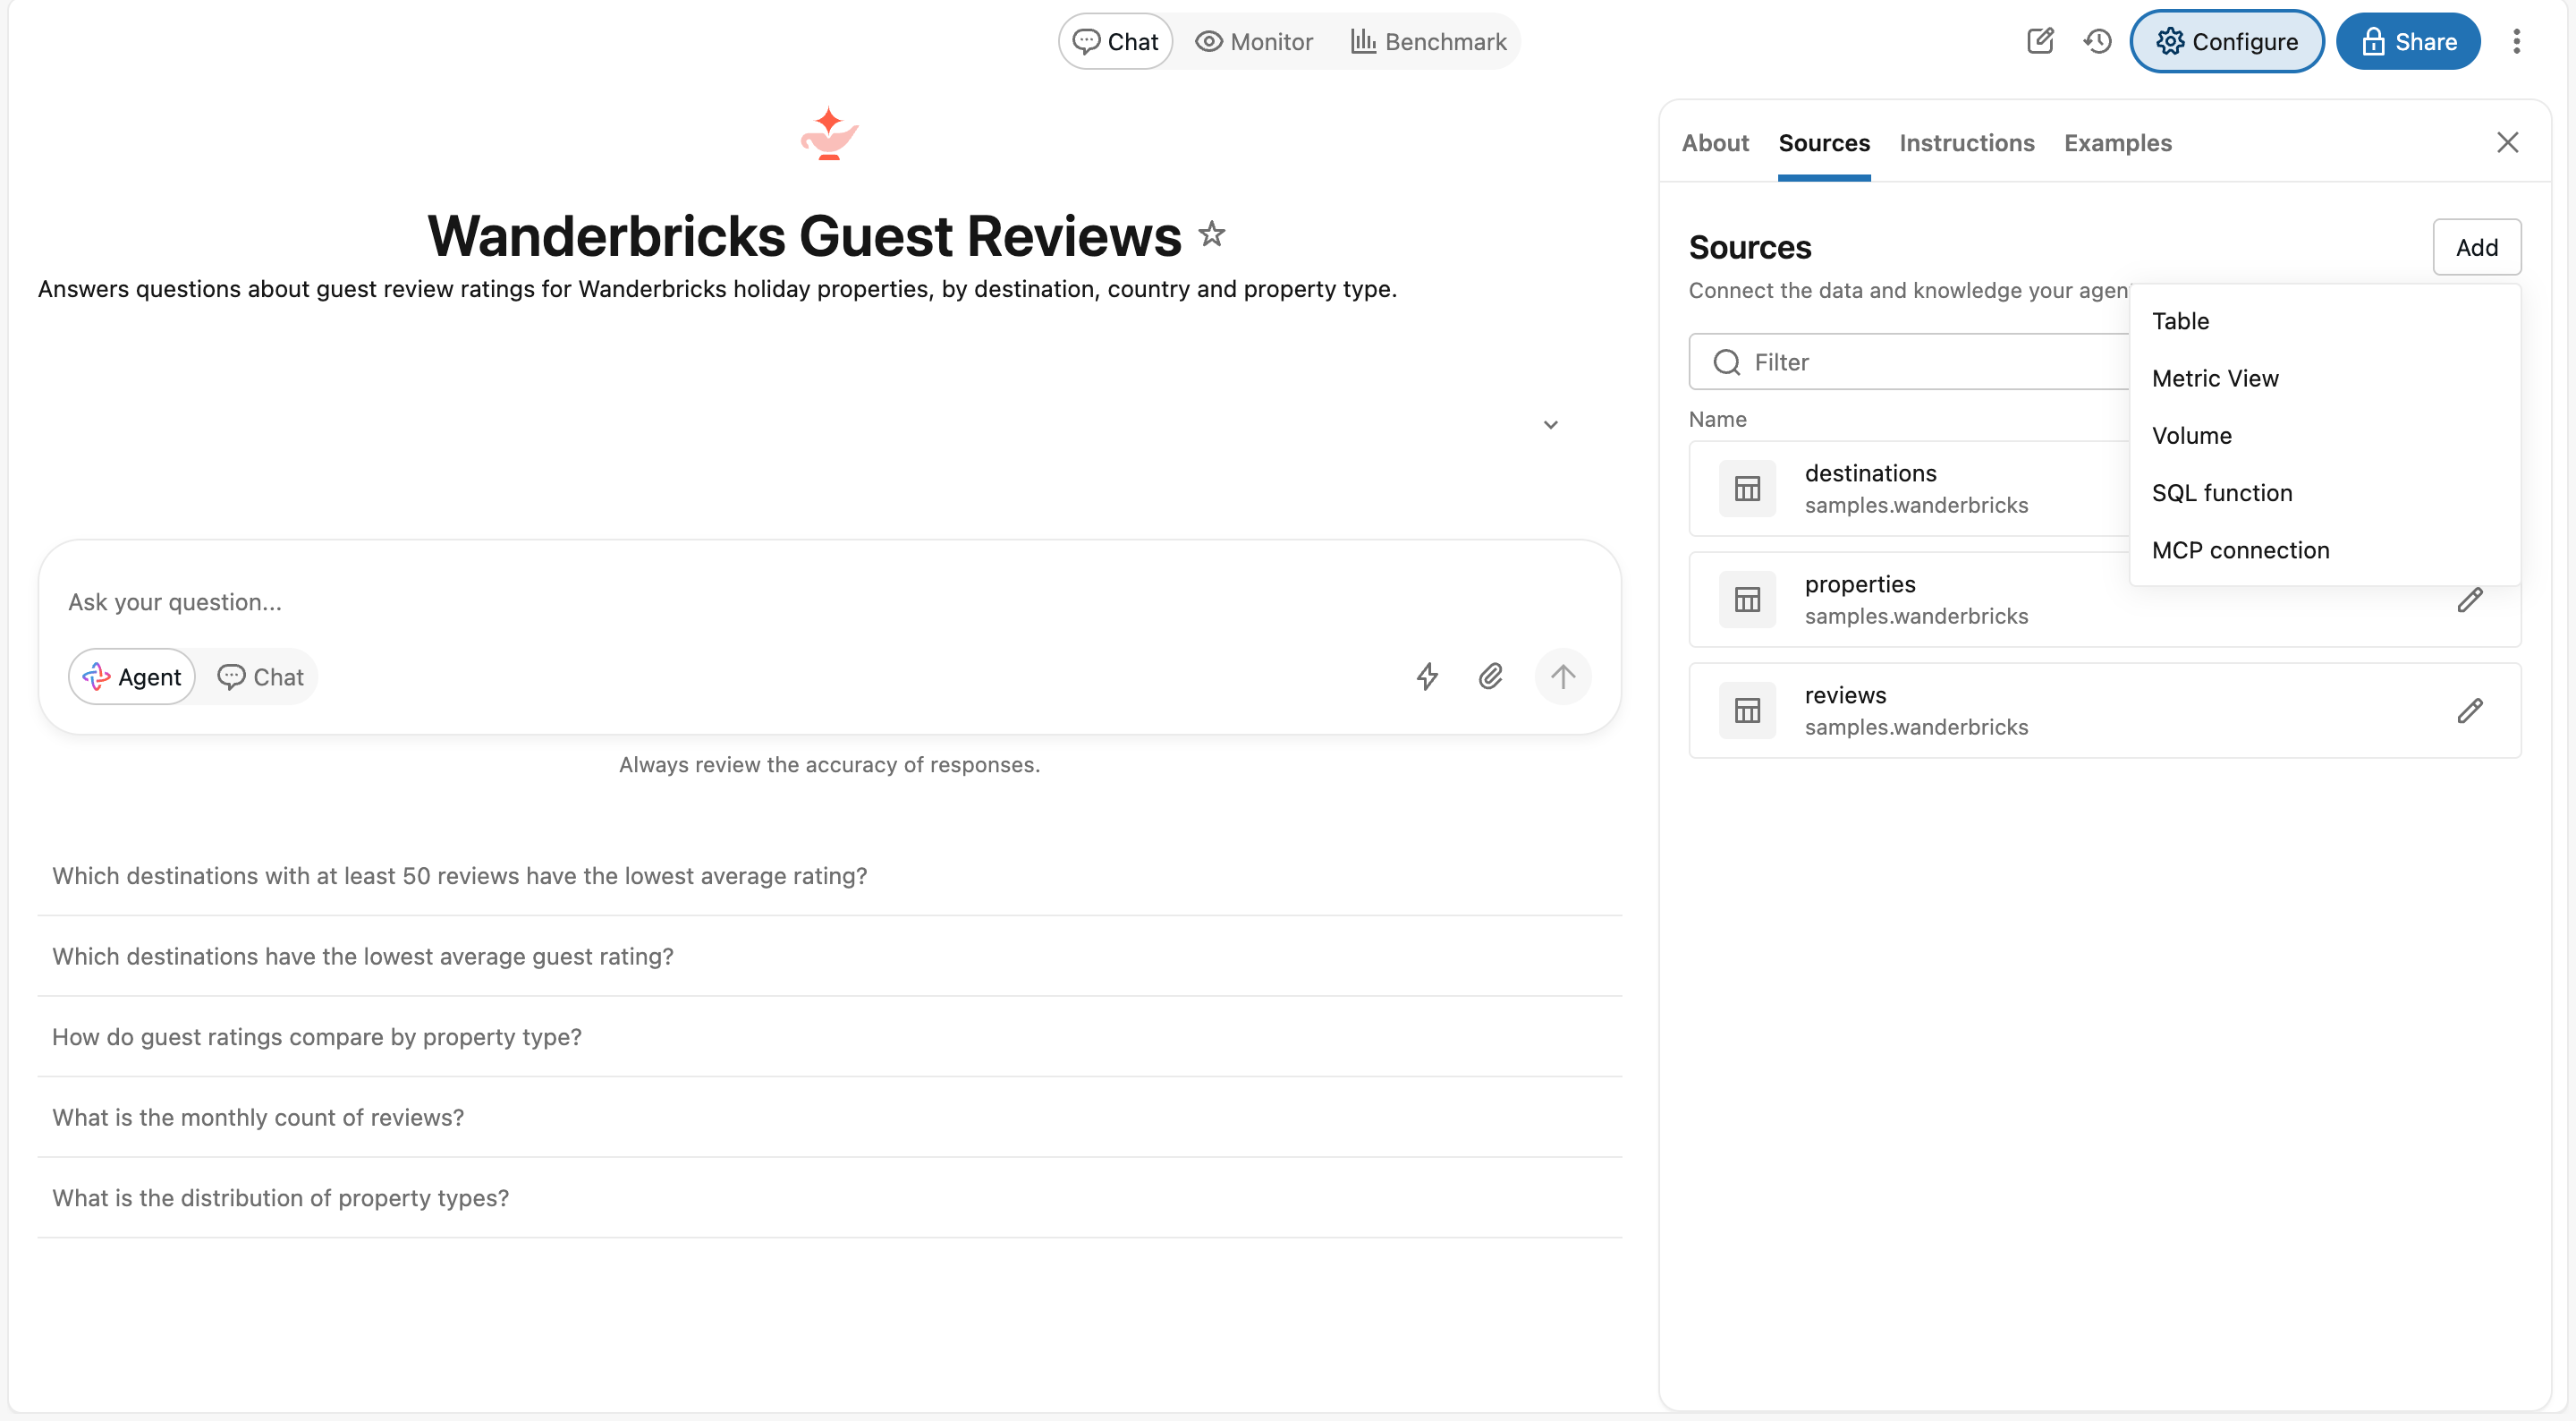Ask which destinations have lowest average guest rating
This screenshot has height=1421, width=2576.
click(x=829, y=956)
